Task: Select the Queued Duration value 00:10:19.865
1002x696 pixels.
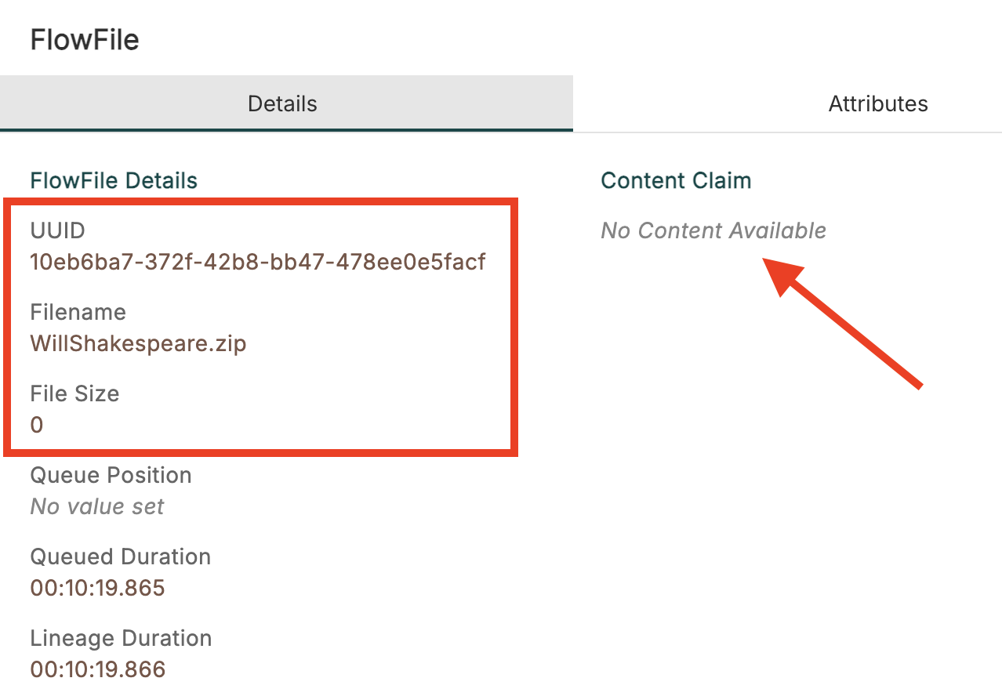Action: coord(98,588)
